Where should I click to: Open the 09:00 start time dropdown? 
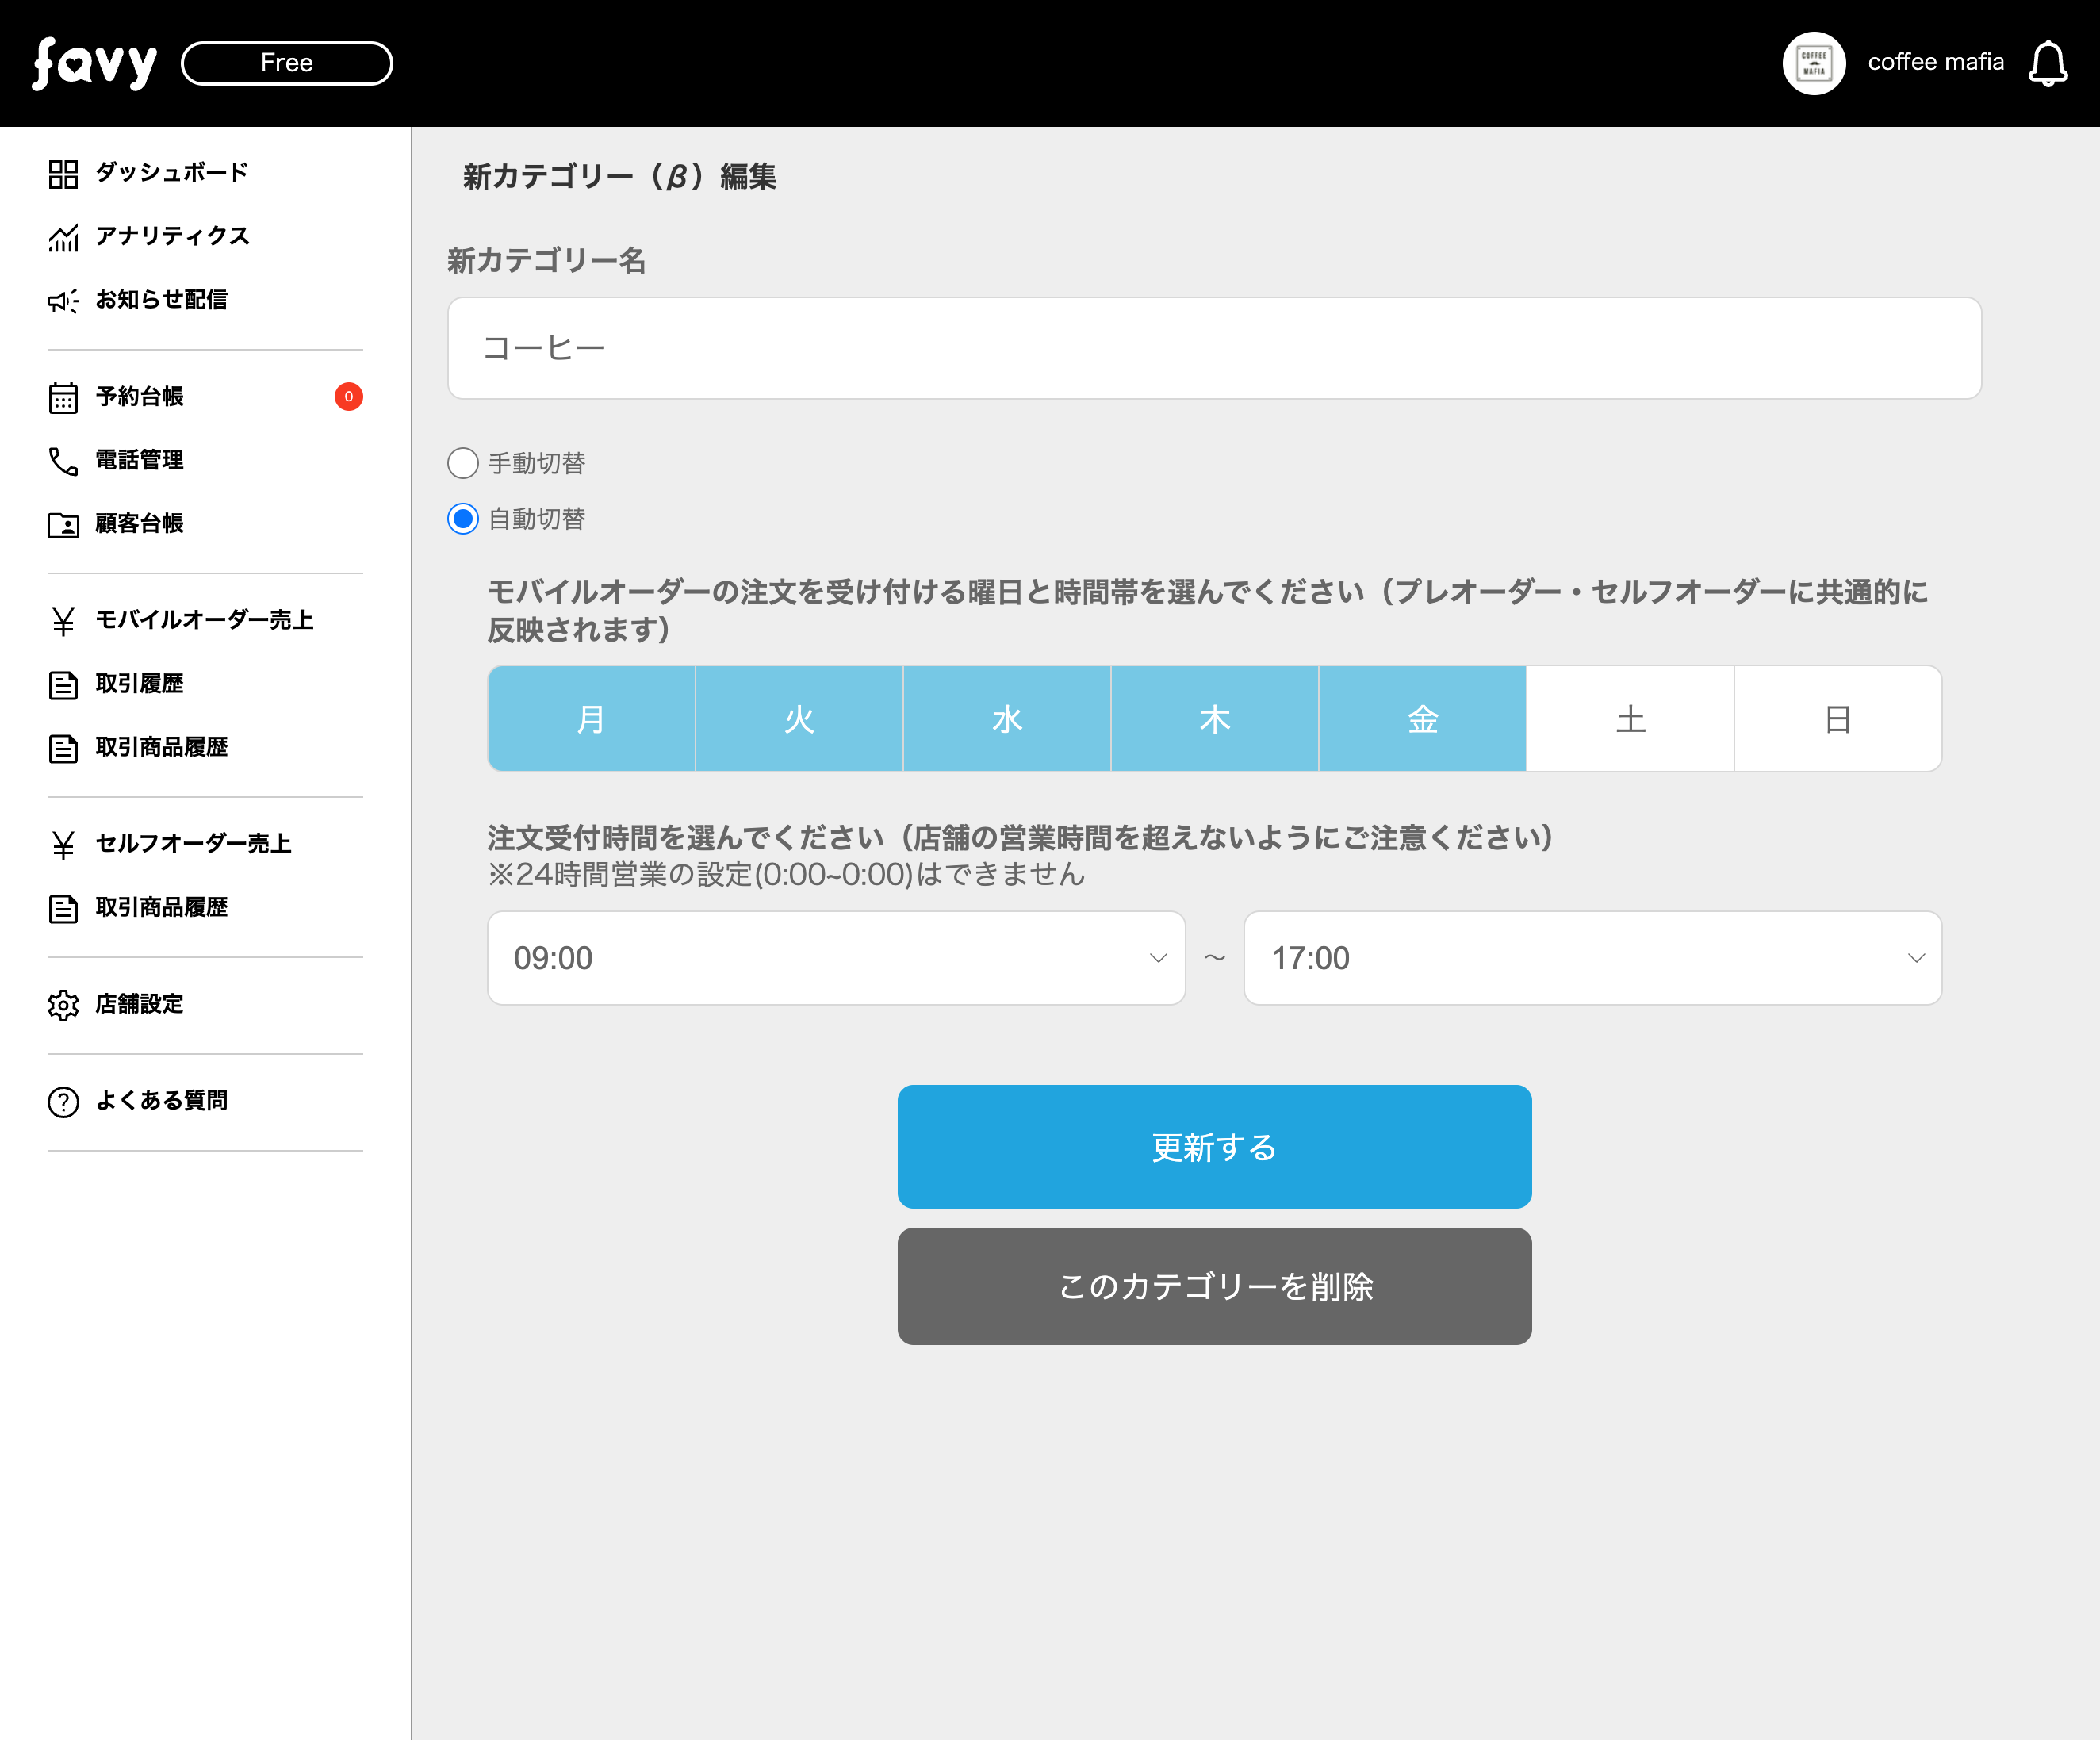[x=836, y=958]
